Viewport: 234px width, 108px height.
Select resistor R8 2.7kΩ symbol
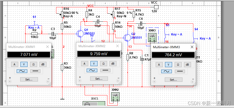[128, 57]
